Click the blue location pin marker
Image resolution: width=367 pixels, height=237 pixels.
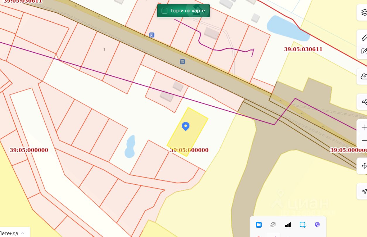click(x=186, y=126)
